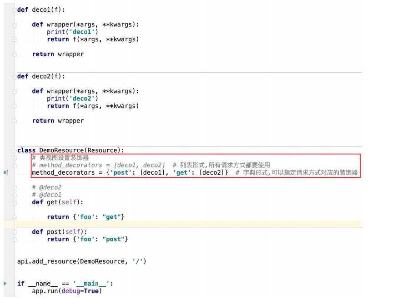Image resolution: width=397 pixels, height=299 pixels.
Task: Collapse the wrapper function inside deco1
Action: click(x=15, y=25)
